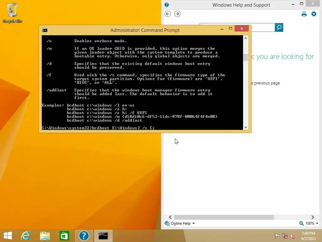Minimize the Windows Help and Support window
The height and width of the screenshot is (242, 322).
click(293, 4)
